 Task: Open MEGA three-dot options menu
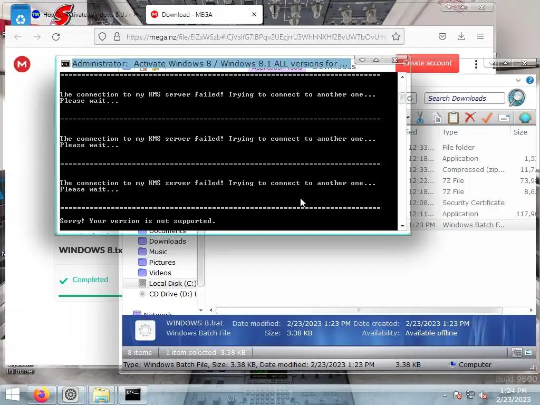[476, 64]
